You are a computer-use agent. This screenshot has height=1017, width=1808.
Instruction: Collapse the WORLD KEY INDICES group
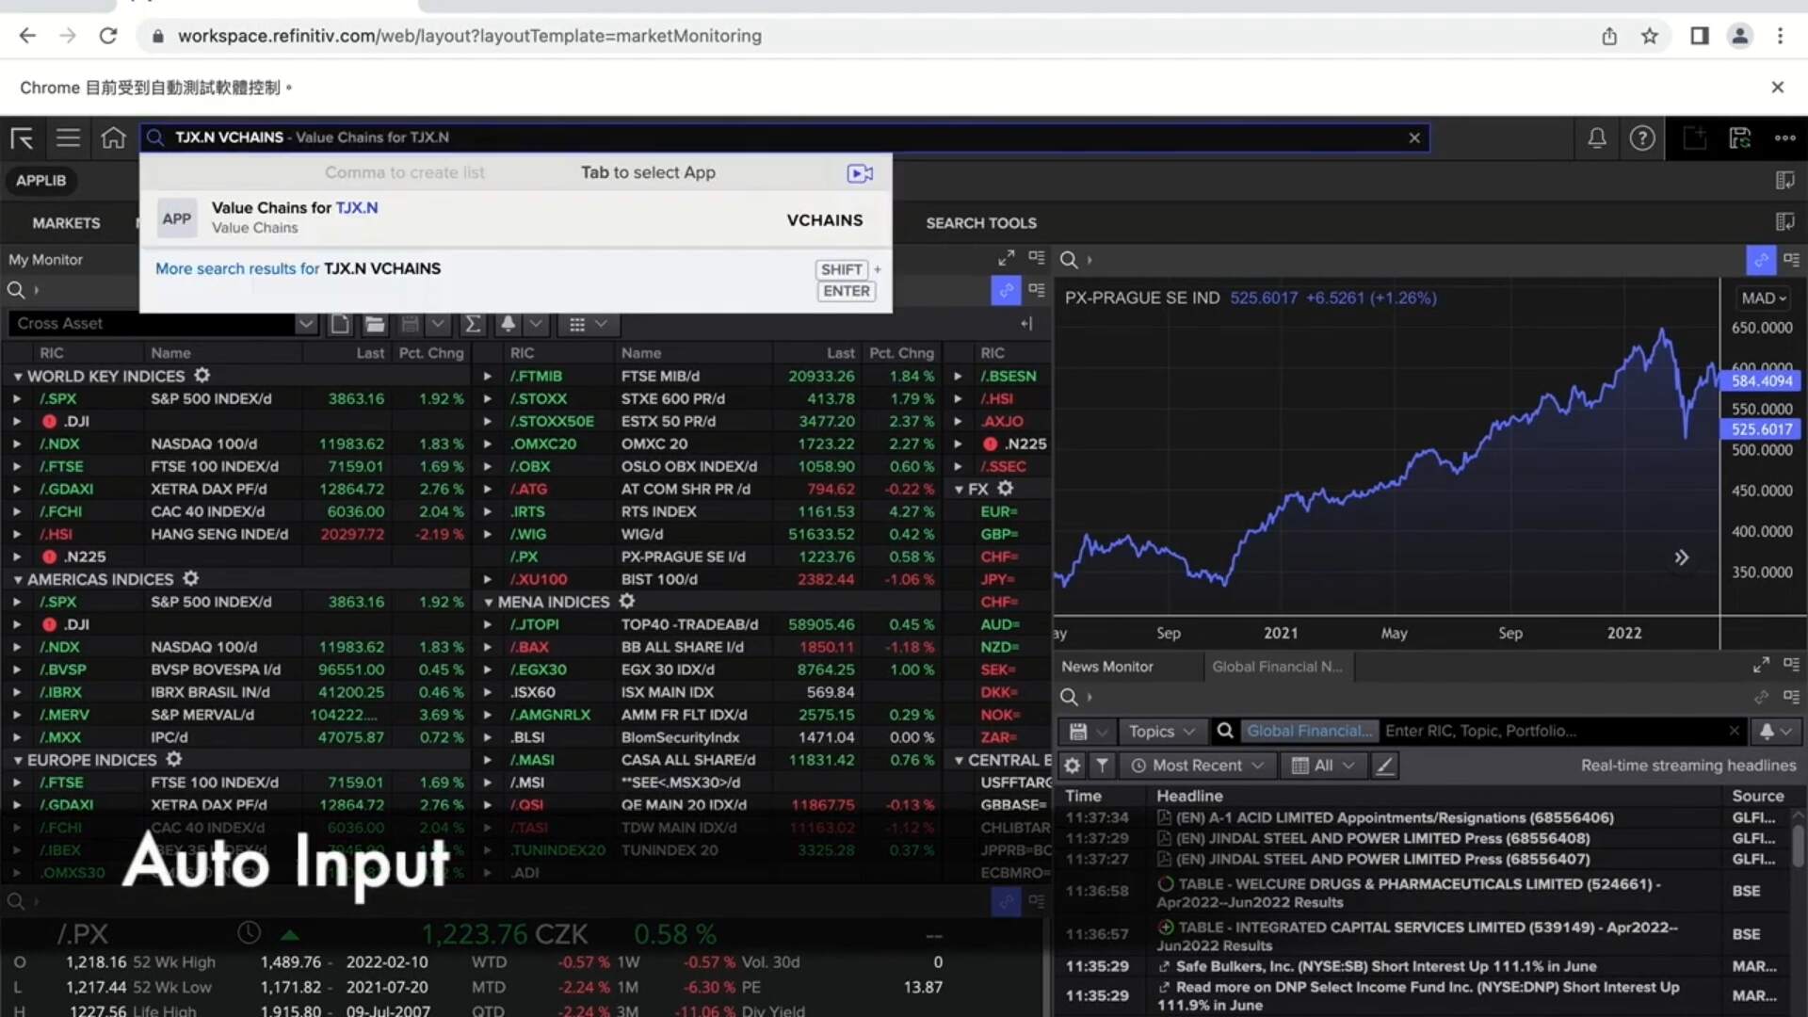point(17,376)
